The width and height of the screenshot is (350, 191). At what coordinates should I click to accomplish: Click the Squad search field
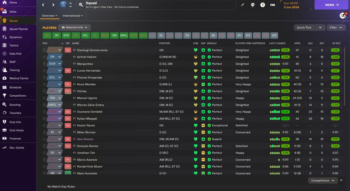156,5
